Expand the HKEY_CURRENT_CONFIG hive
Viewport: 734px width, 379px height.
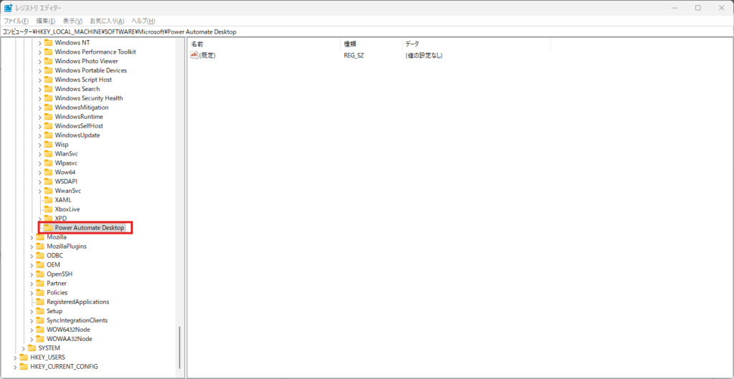click(16, 367)
